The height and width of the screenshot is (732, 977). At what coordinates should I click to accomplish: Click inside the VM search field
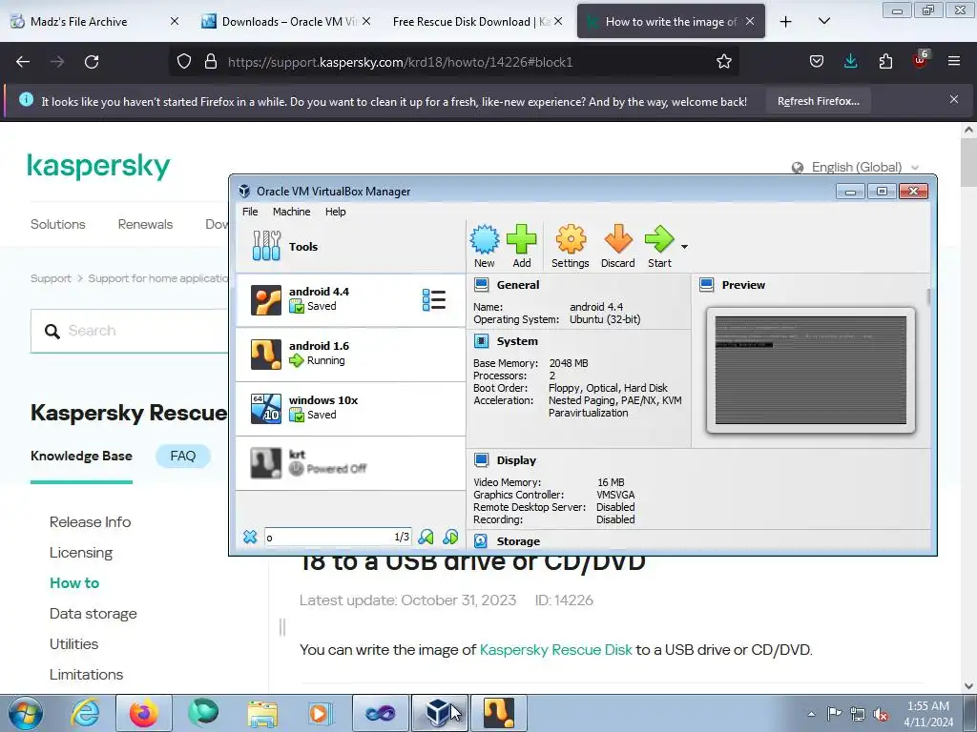pos(338,538)
